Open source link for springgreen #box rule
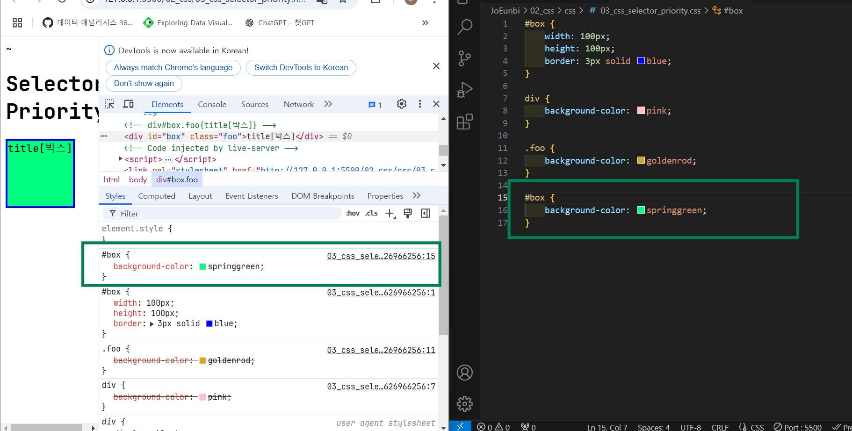Image resolution: width=852 pixels, height=431 pixels. pyautogui.click(x=381, y=256)
